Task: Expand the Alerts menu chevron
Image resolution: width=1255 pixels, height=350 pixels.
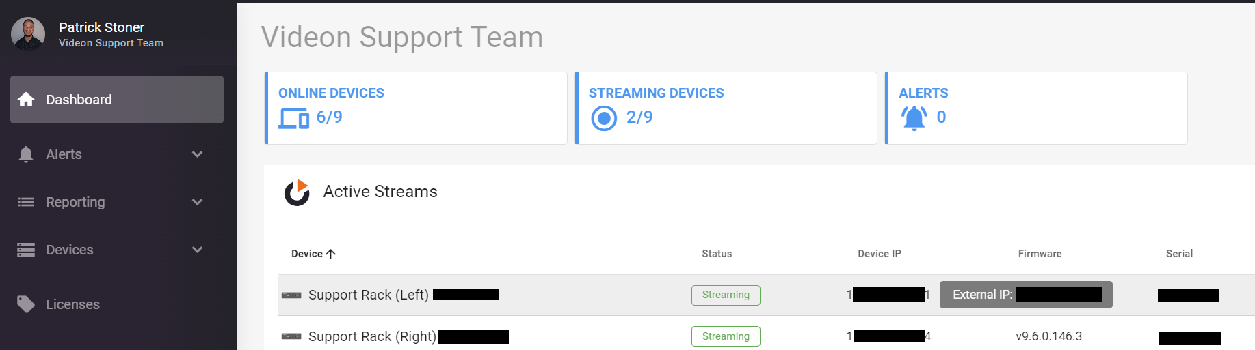Action: (198, 154)
